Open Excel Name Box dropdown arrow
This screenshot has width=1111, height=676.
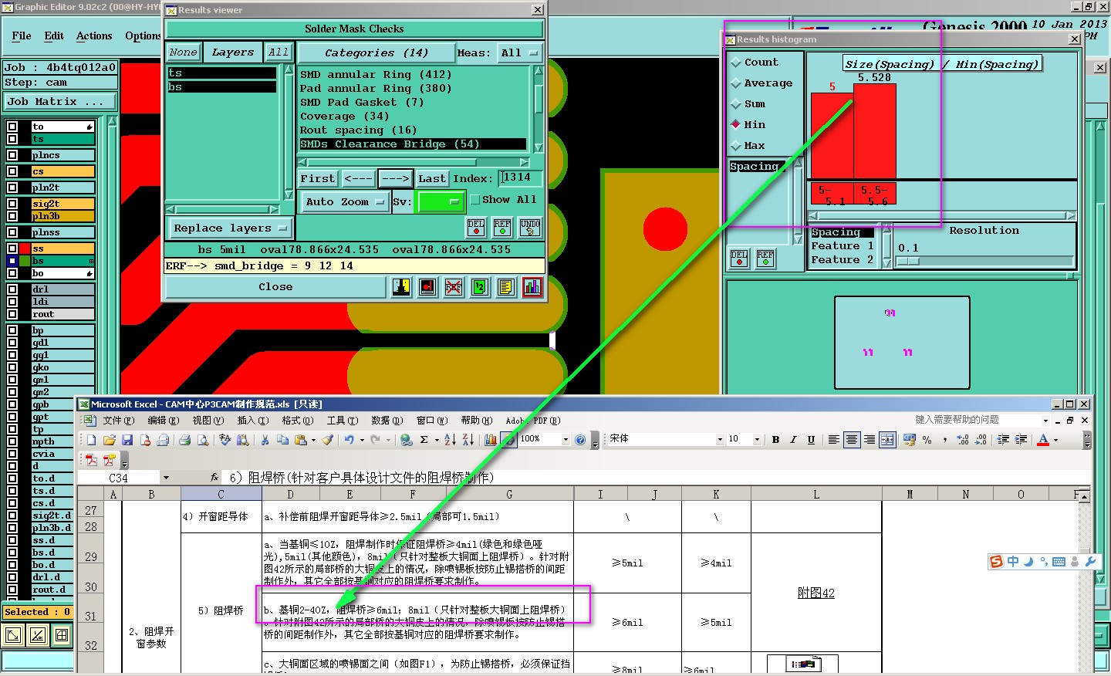coord(166,478)
